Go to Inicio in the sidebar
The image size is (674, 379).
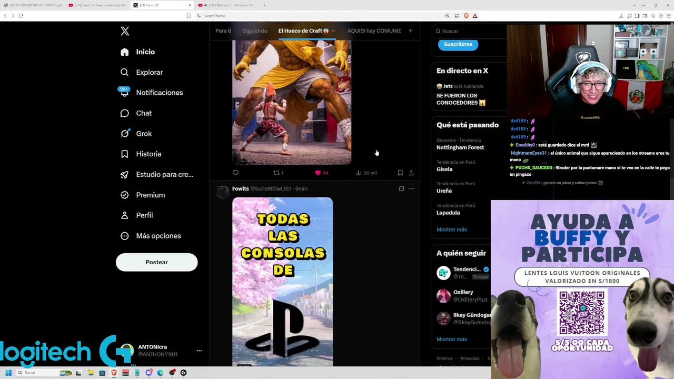point(137,52)
